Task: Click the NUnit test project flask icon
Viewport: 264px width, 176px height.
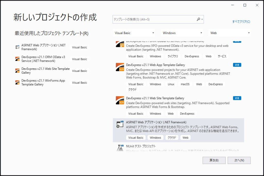Action: [x=120, y=147]
